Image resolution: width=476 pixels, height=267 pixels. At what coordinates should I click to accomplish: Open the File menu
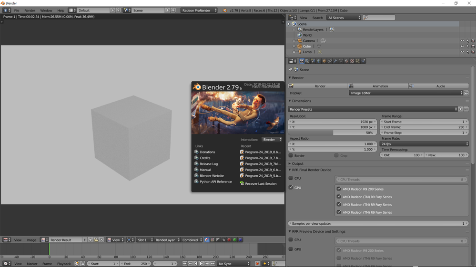coord(17,10)
